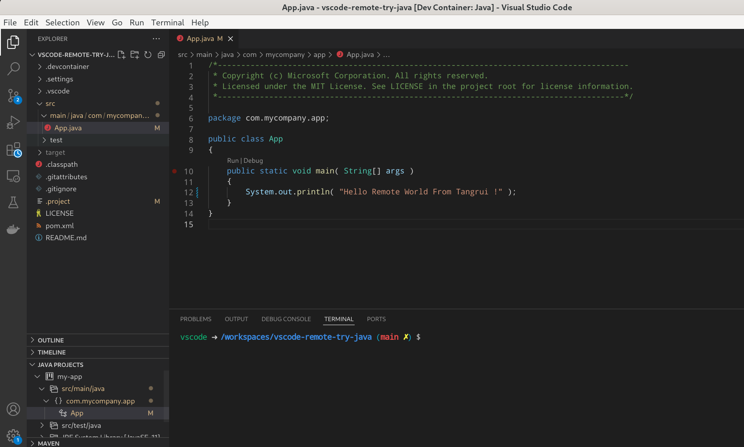744x447 pixels.
Task: Open pom.xml file
Action: click(98, 226)
